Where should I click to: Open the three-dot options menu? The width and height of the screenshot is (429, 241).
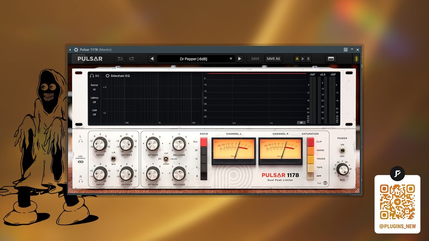click(x=356, y=59)
